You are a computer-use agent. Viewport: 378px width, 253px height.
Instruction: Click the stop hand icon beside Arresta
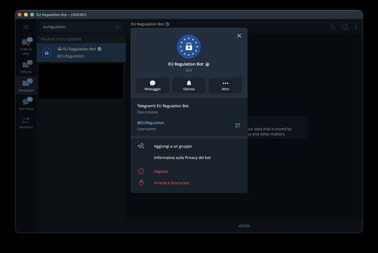141,182
